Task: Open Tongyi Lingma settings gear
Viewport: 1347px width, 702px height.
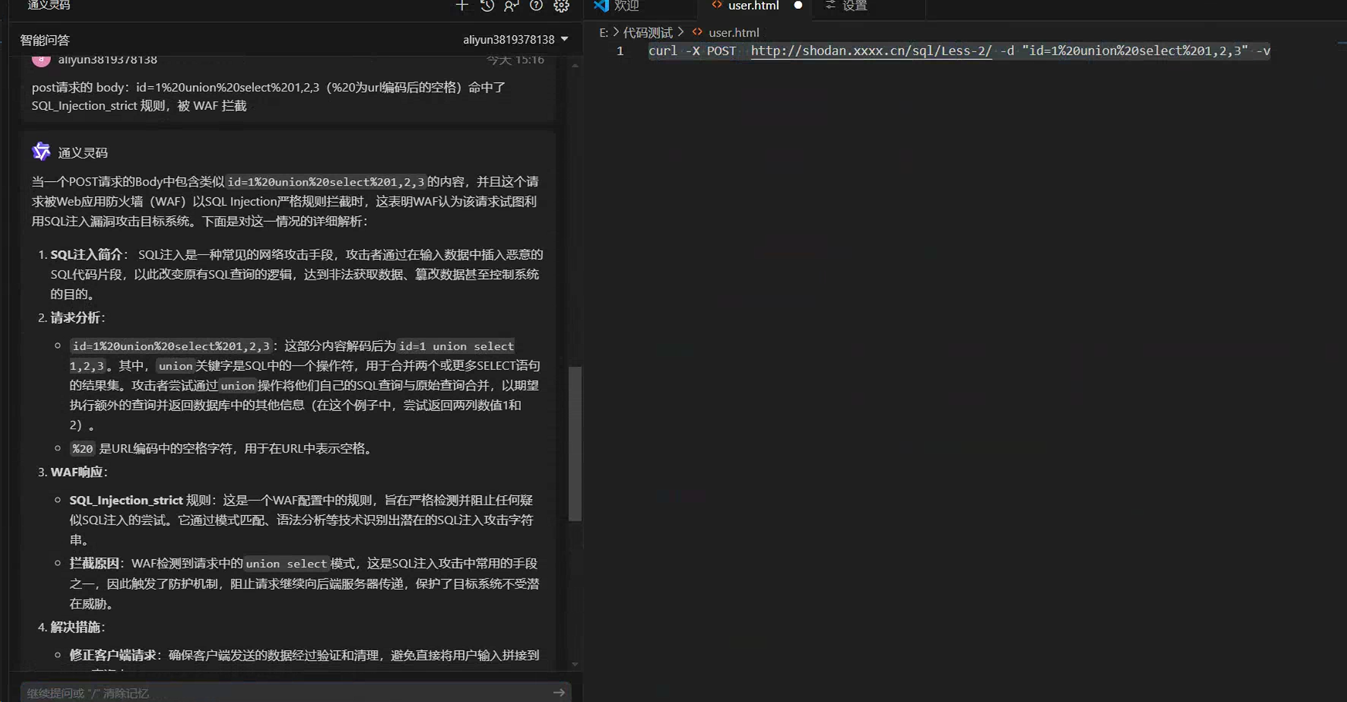Action: click(x=561, y=6)
